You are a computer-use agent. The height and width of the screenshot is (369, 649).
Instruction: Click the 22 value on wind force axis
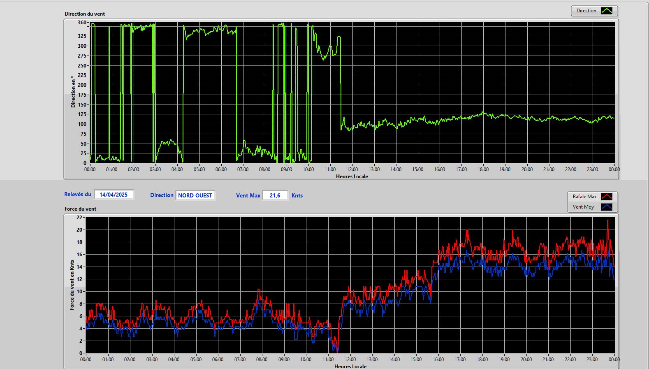pos(79,217)
